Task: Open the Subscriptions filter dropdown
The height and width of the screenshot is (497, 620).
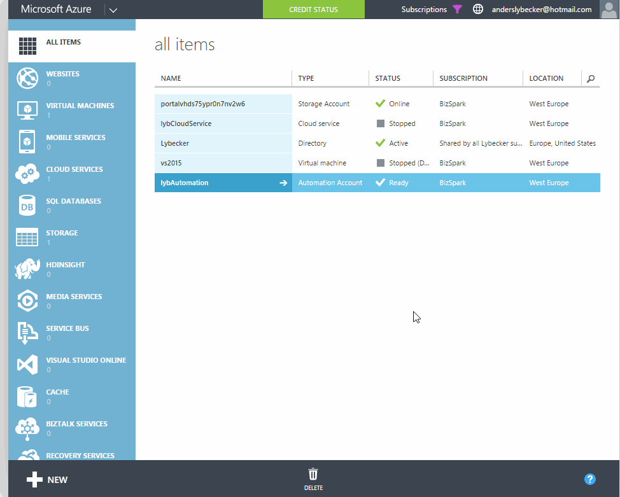Action: 432,10
